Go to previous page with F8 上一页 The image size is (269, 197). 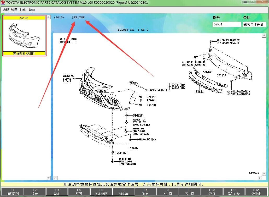[167, 192]
